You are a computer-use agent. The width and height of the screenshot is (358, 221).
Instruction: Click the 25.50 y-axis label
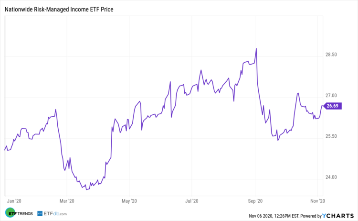click(x=331, y=136)
